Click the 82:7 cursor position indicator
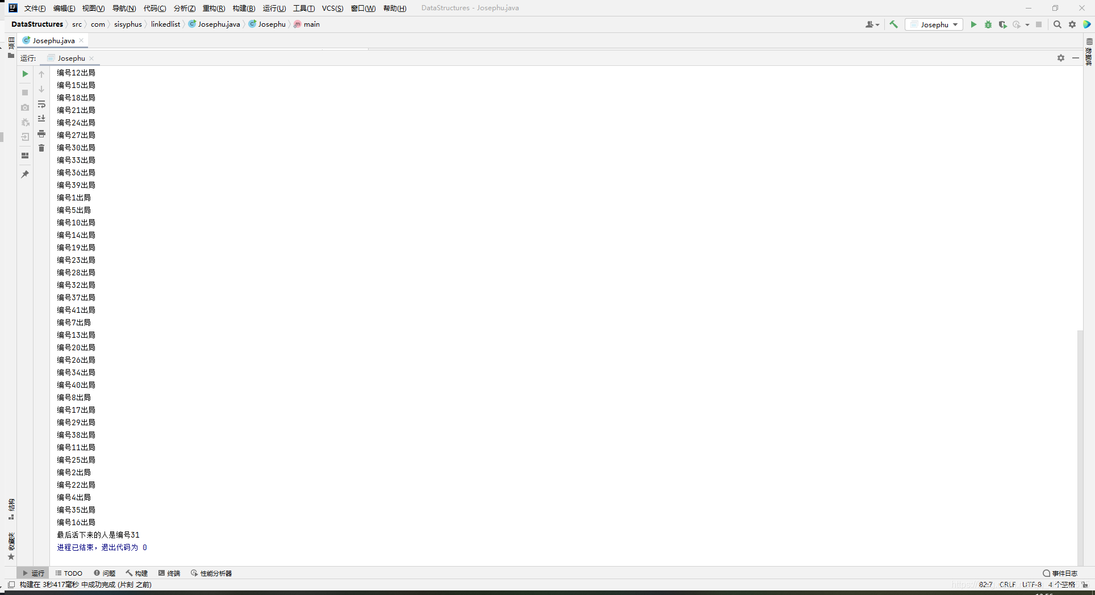1095x595 pixels. [985, 584]
